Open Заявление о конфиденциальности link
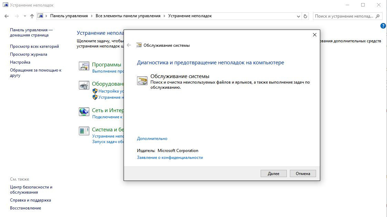 [x=170, y=158]
